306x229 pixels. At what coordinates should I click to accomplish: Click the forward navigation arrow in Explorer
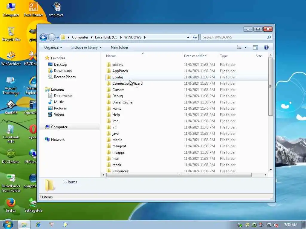tap(52, 37)
